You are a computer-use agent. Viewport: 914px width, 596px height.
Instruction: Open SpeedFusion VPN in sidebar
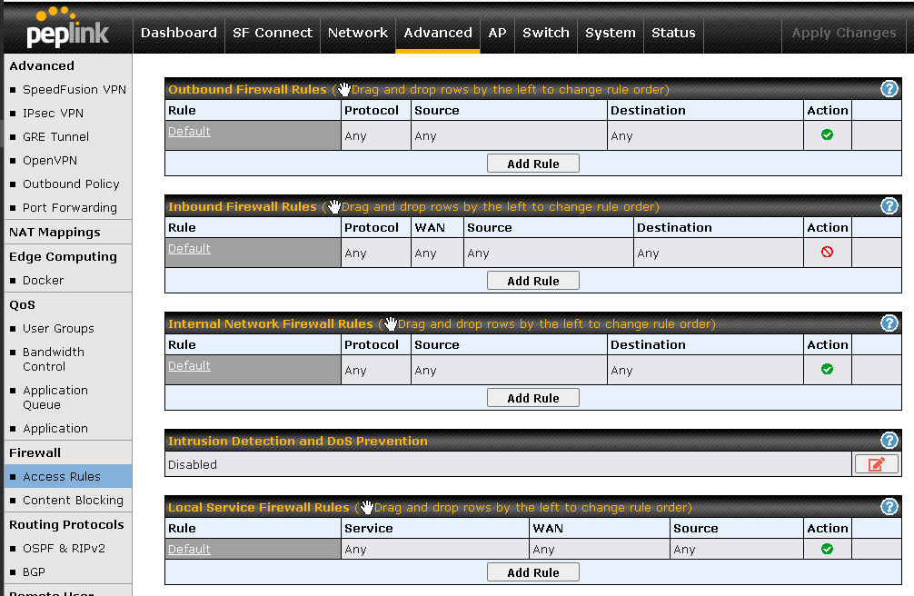coord(74,89)
